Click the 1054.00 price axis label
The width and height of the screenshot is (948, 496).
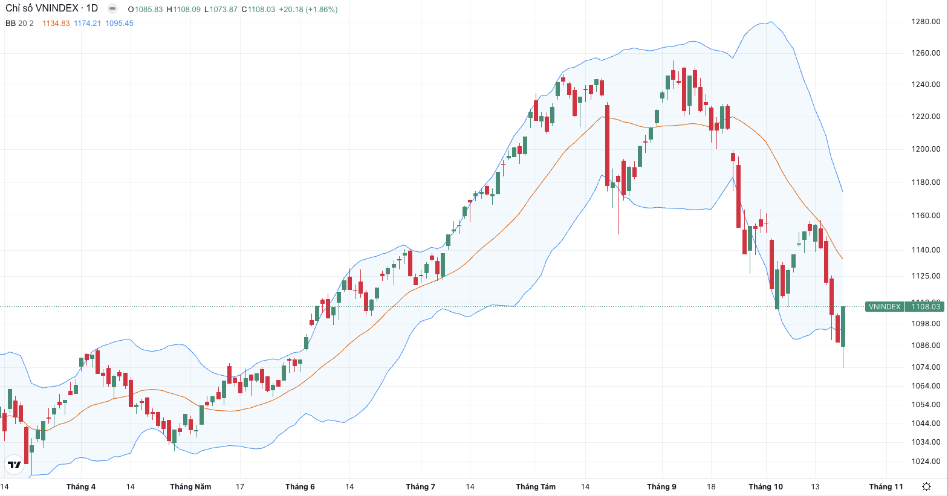(x=926, y=404)
